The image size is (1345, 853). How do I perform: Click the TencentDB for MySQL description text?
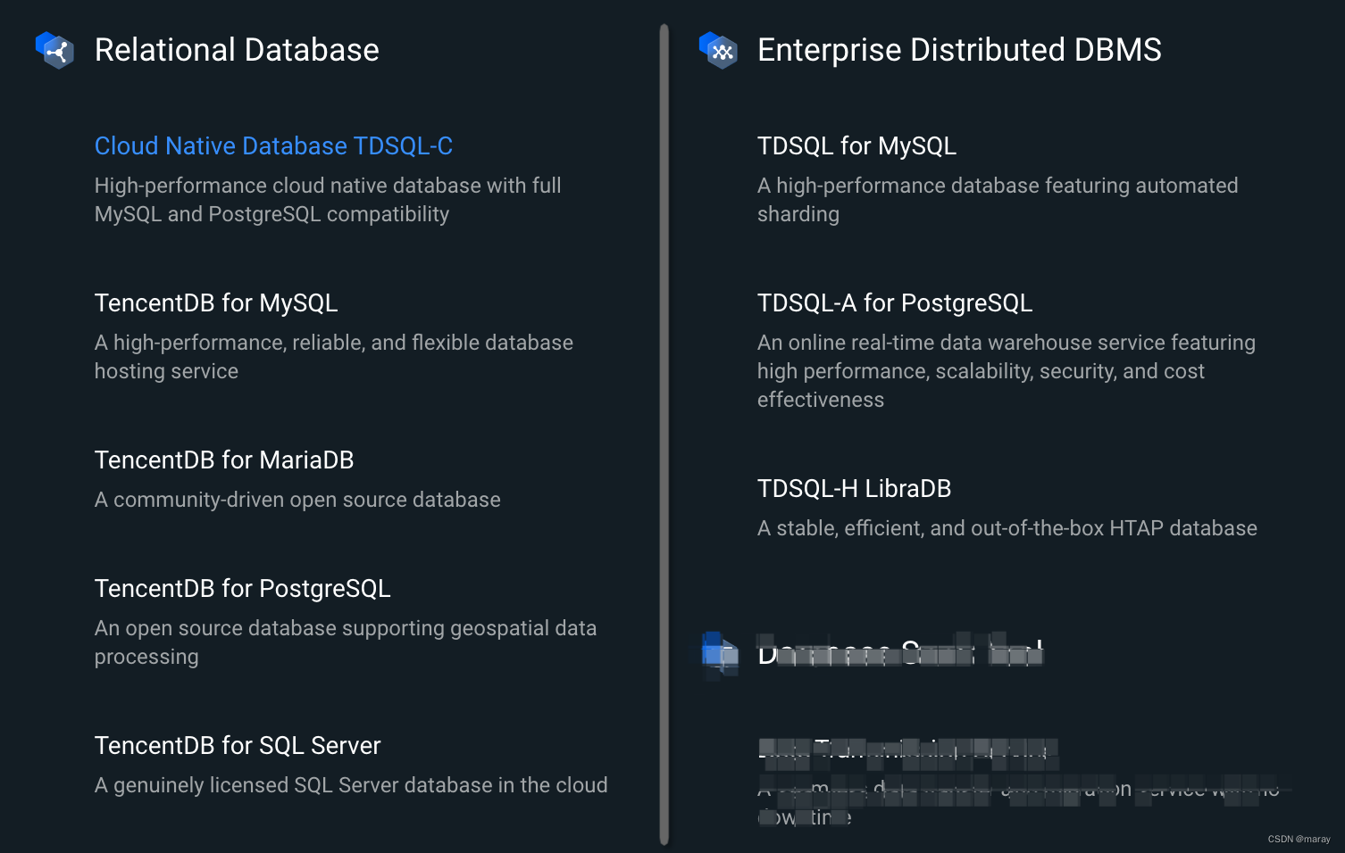333,356
